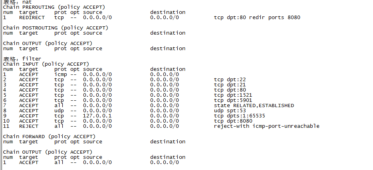Click 'tcp dpts:1:65535' text

(240, 116)
